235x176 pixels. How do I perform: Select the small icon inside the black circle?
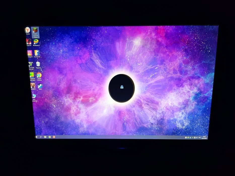tap(122, 87)
